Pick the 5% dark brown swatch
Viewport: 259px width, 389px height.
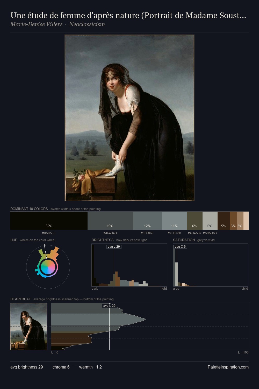(224, 221)
